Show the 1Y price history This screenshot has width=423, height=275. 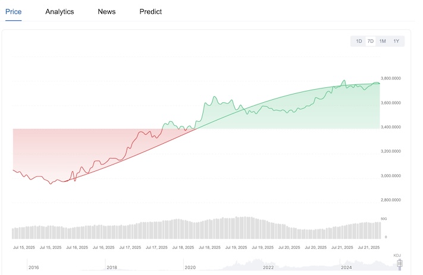tap(396, 41)
